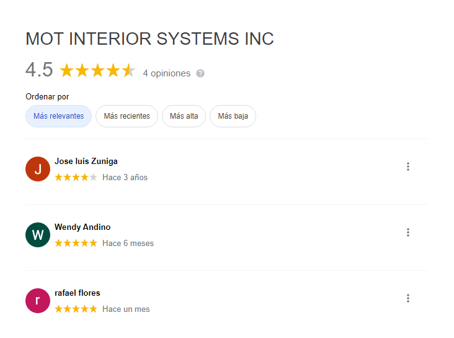Open three-dot menu for rafael flores review
454x338 pixels.
pos(408,298)
